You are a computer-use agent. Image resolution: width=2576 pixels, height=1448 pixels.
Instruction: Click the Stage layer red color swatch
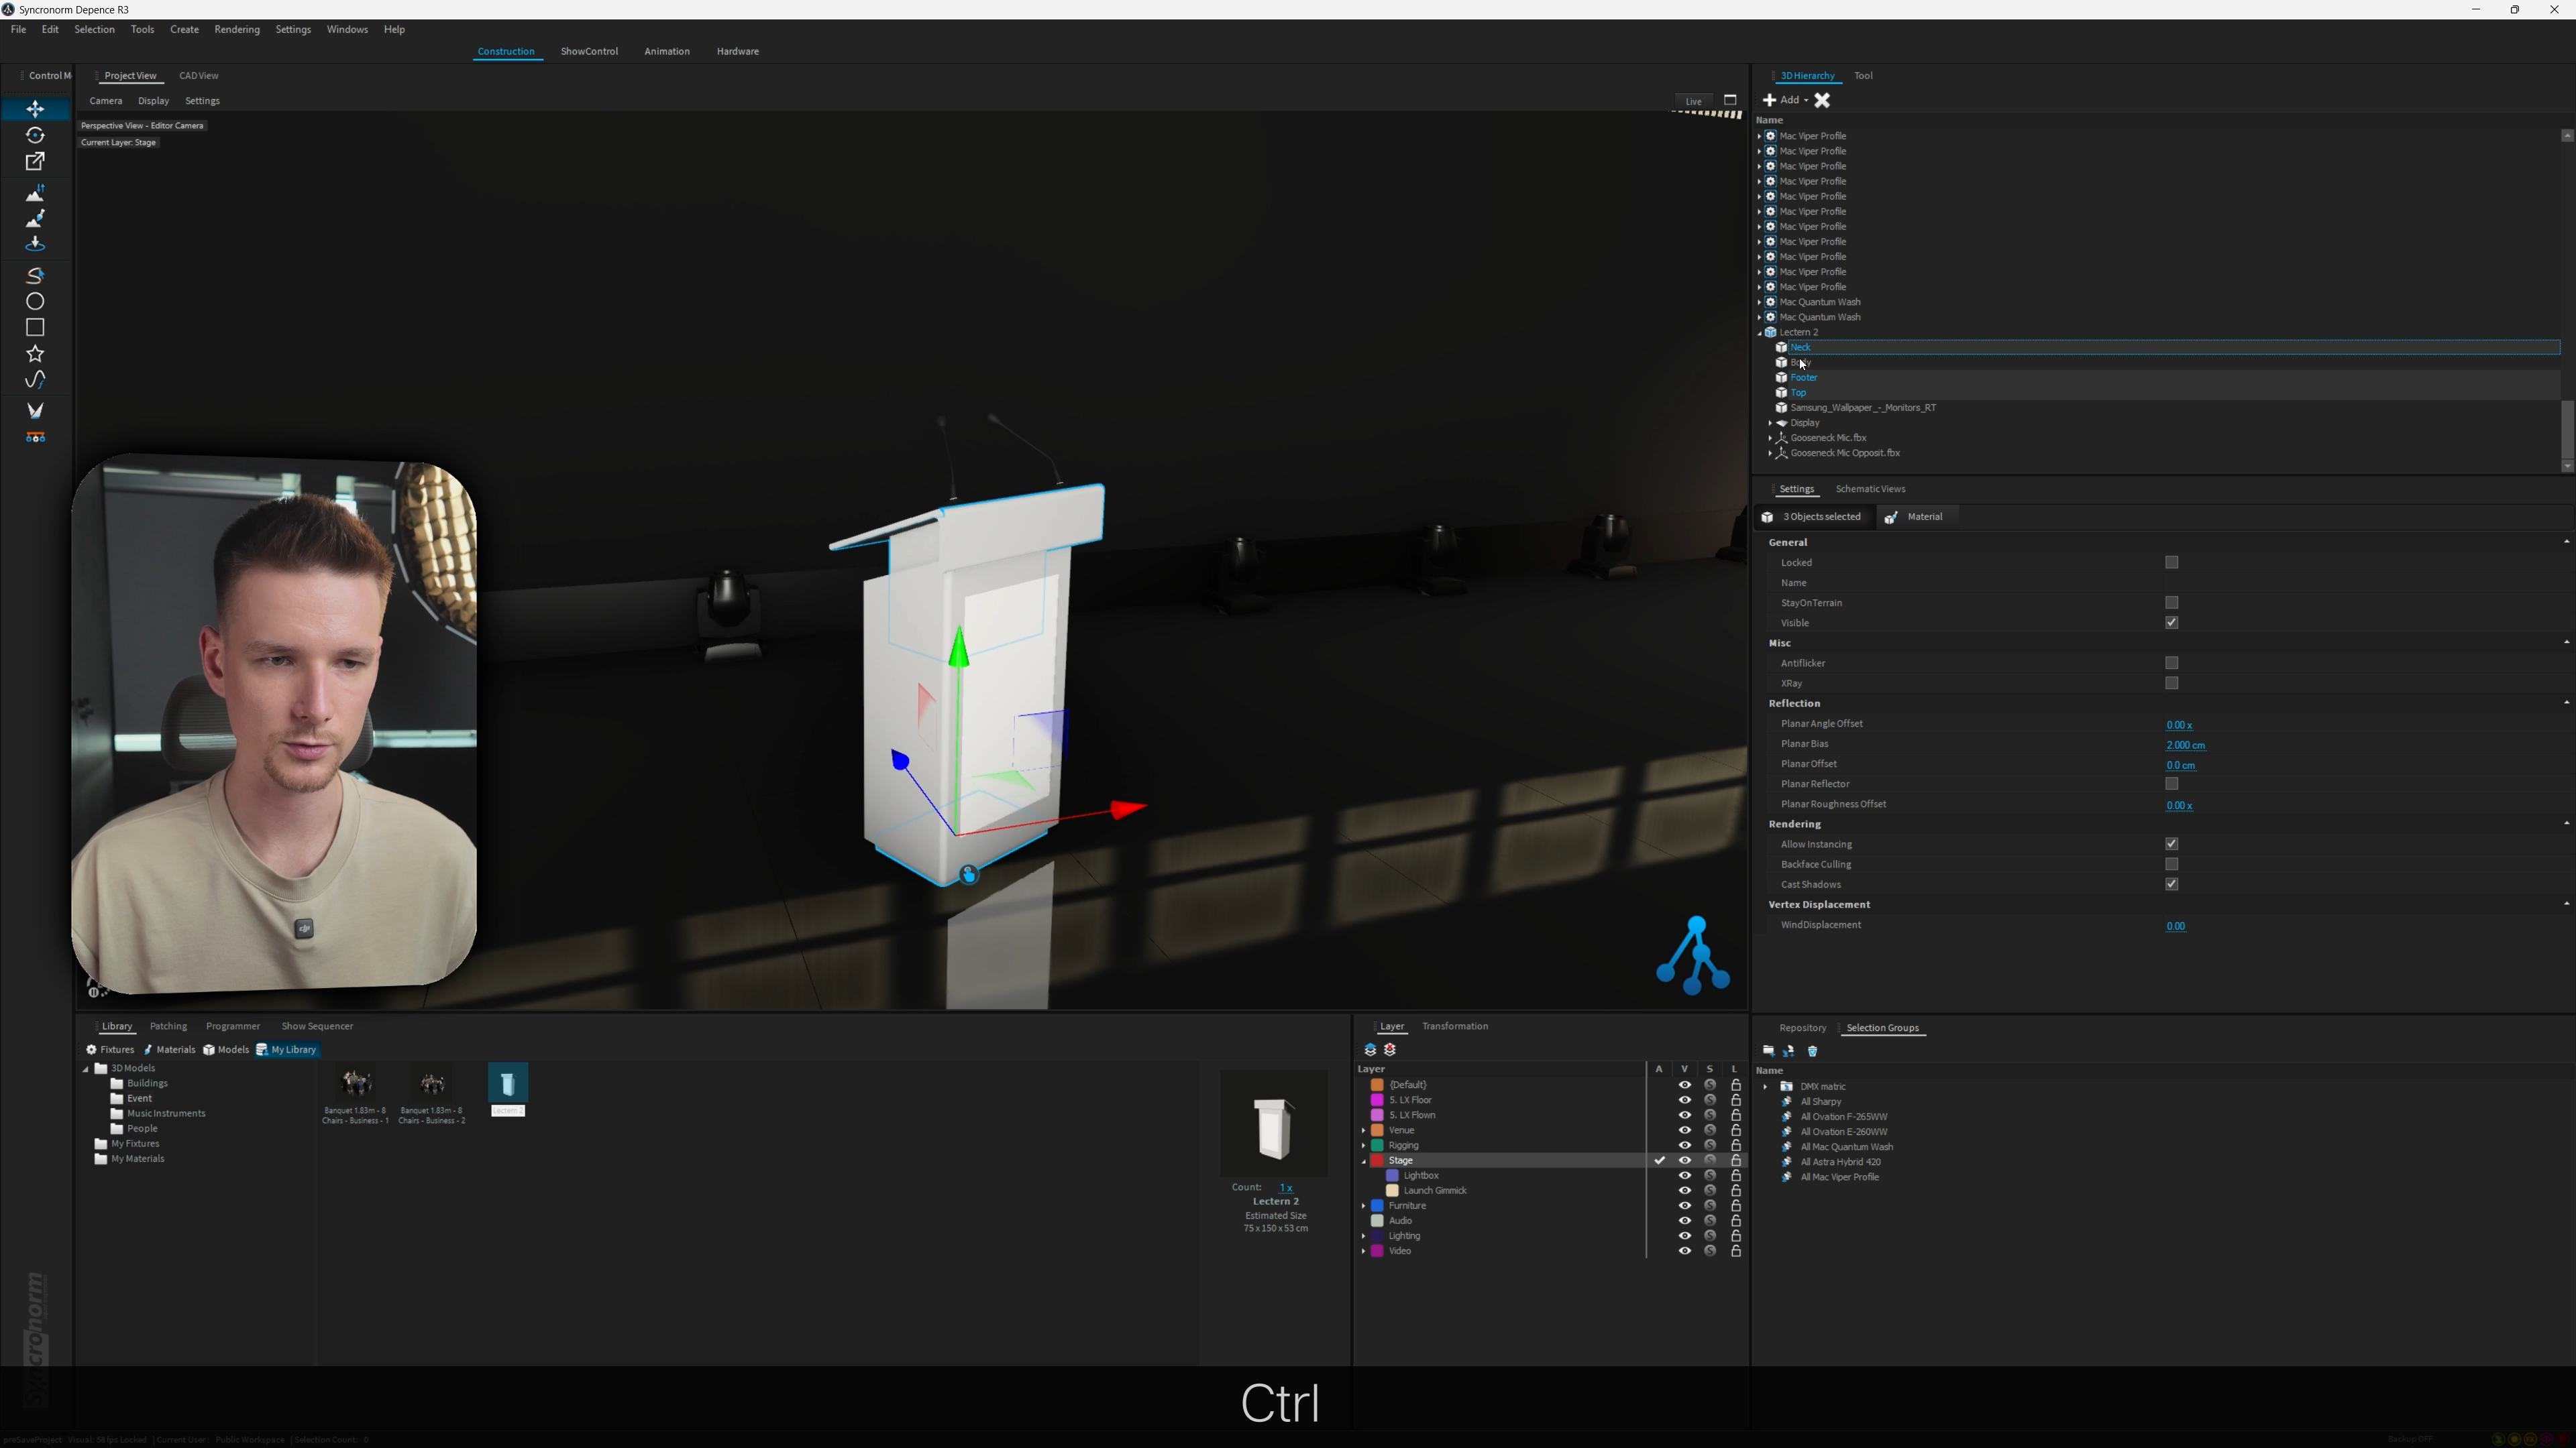[1377, 1160]
